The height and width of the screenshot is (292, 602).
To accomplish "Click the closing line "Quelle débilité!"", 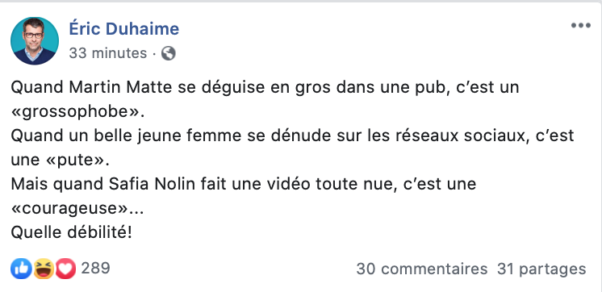I will click(x=71, y=232).
